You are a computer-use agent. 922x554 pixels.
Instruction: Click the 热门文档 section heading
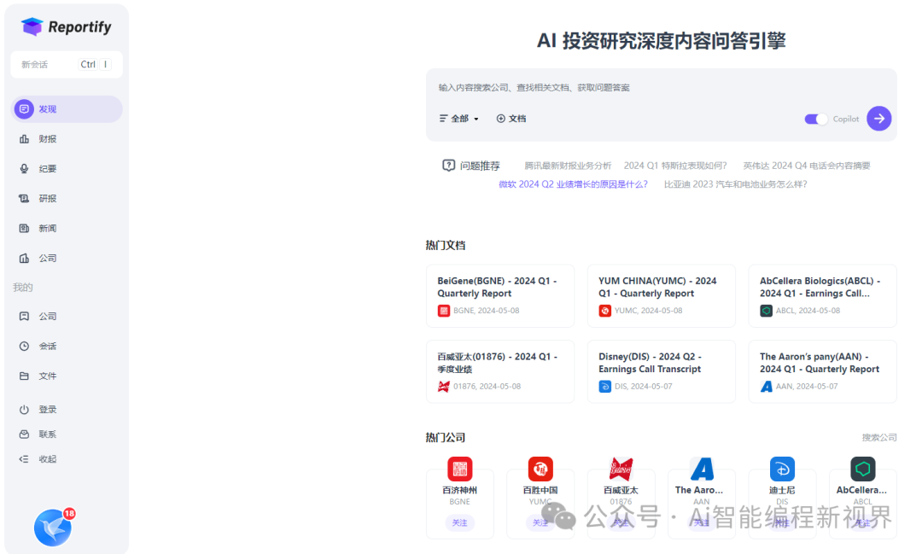(446, 245)
